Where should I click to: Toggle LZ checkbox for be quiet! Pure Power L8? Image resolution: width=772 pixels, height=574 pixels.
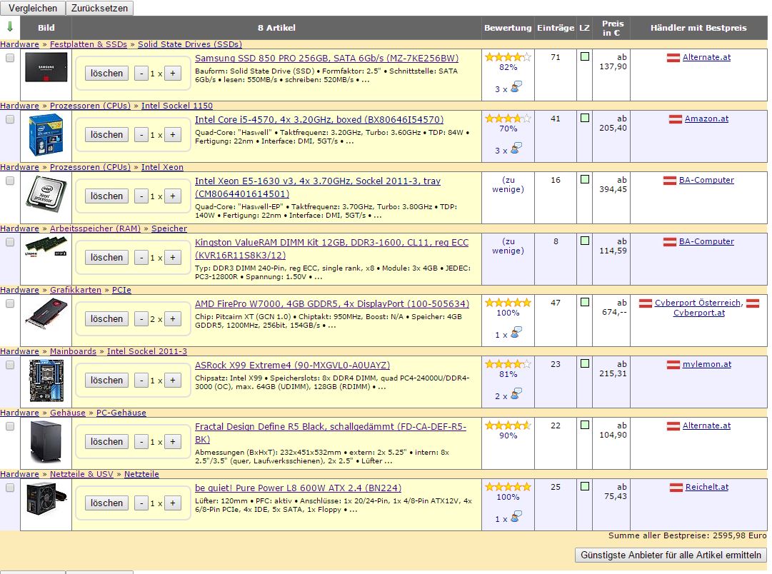[x=585, y=486]
